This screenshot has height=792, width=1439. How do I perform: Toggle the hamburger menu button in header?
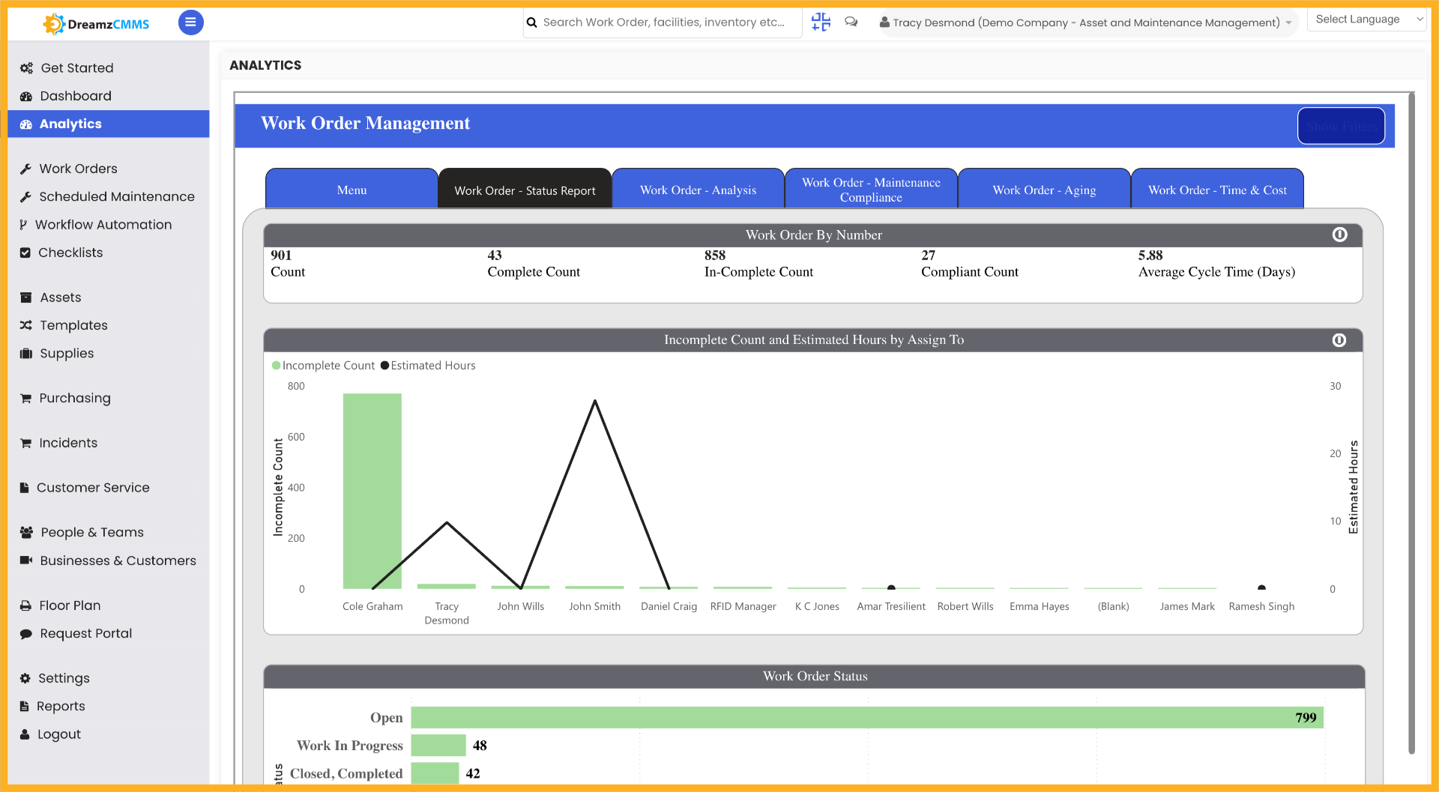click(x=190, y=22)
